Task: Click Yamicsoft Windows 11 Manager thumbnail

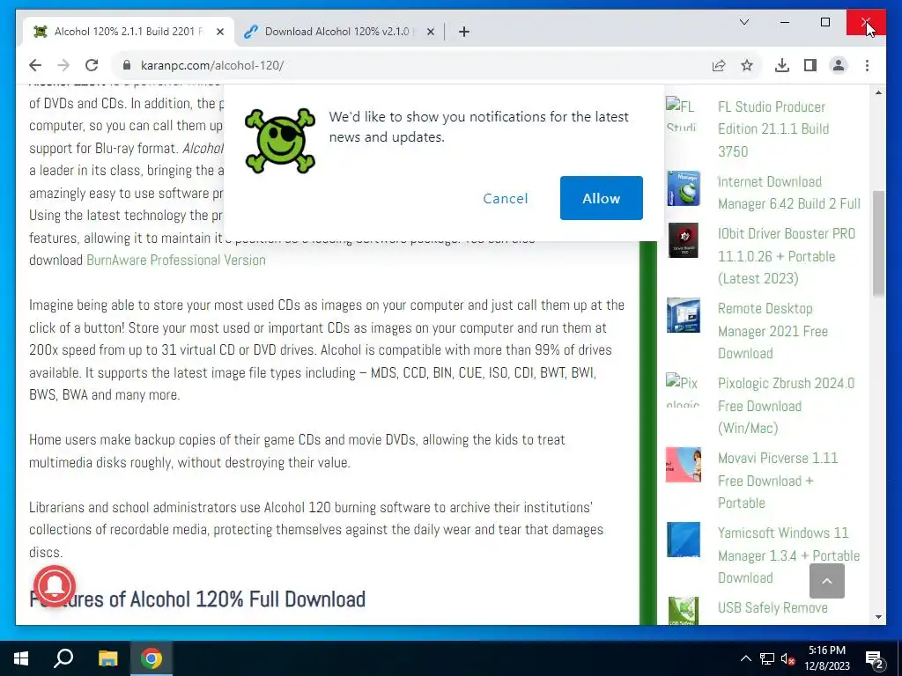Action: pos(683,540)
